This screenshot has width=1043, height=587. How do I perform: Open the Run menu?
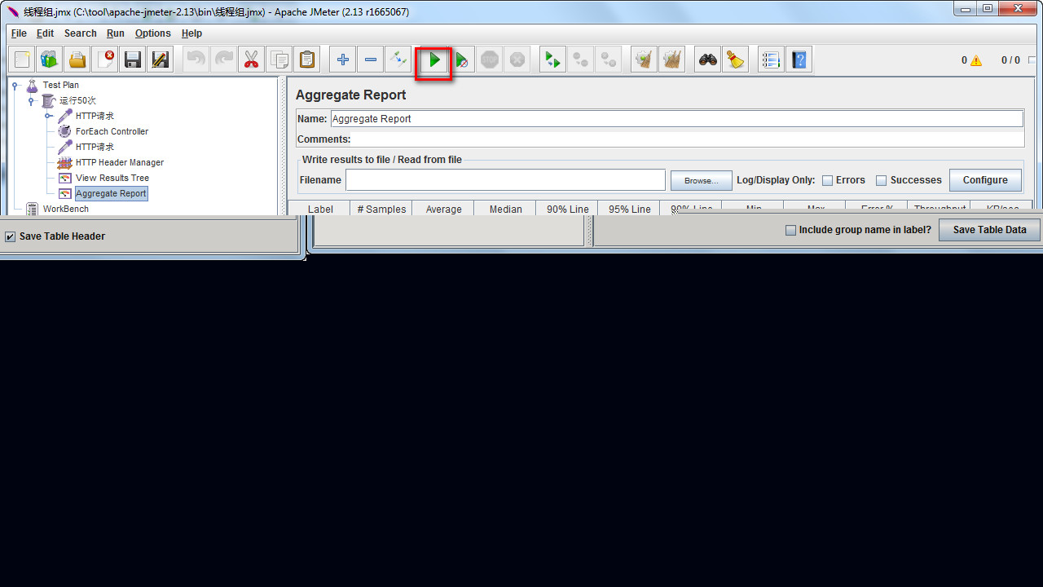[x=116, y=33]
